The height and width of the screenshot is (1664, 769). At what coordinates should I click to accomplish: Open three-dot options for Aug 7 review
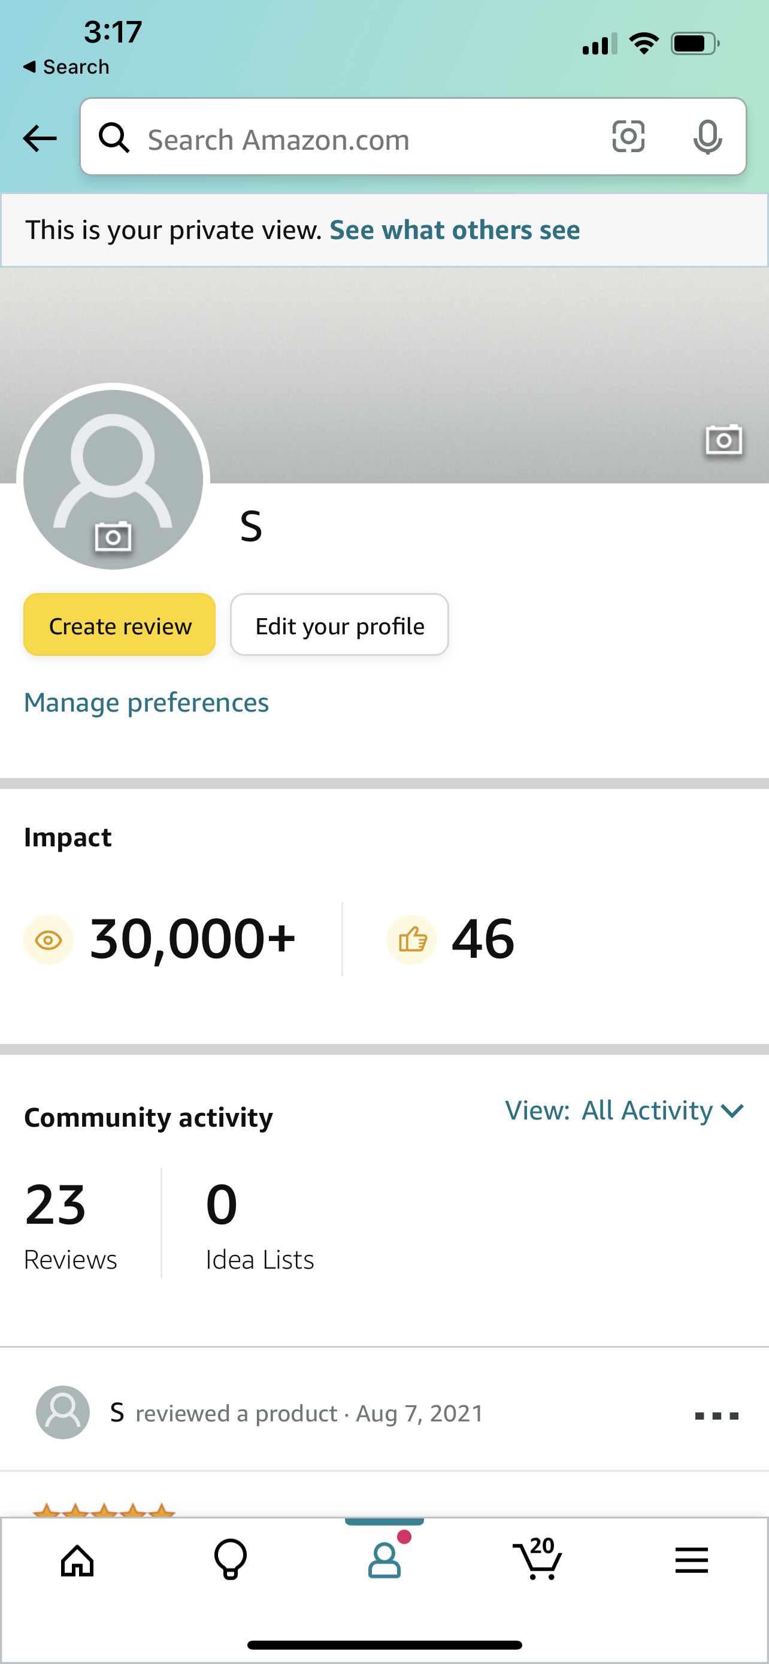pyautogui.click(x=717, y=1416)
